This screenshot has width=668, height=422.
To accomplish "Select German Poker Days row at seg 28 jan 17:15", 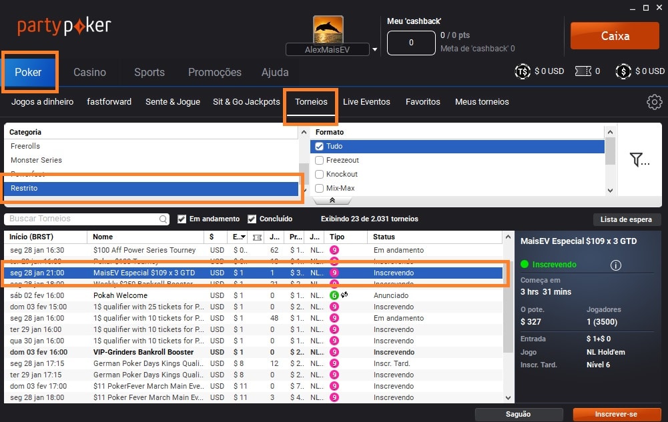I will (x=254, y=364).
